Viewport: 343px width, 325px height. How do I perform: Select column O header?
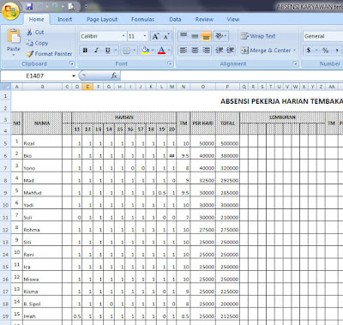click(203, 87)
